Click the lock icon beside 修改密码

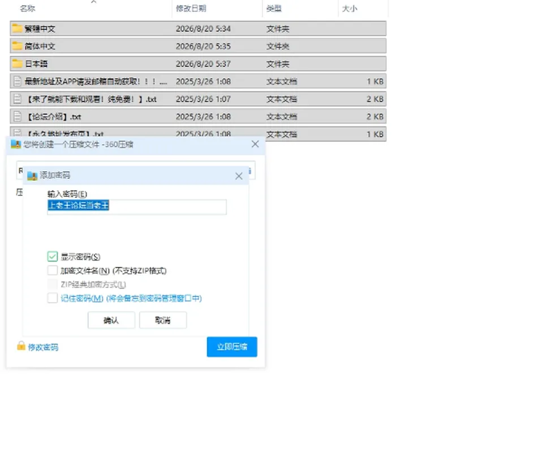21,346
